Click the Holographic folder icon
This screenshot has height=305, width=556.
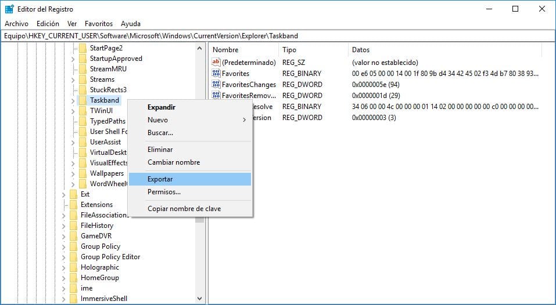point(73,267)
